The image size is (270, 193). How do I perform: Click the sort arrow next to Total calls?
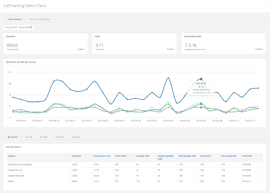pyautogui.click(x=127, y=156)
